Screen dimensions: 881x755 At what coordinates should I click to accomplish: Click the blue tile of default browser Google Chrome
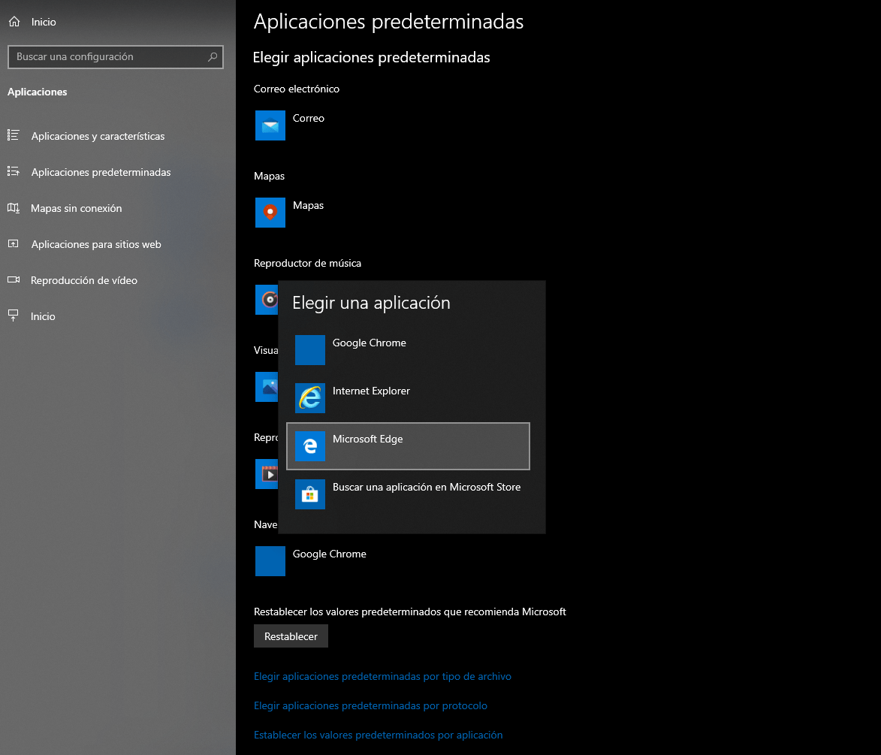coord(270,561)
